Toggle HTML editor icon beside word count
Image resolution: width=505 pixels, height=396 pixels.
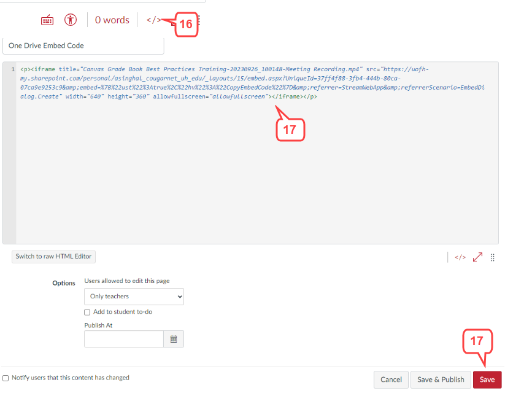(x=153, y=20)
